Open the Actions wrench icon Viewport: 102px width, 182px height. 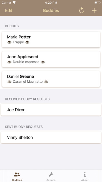click(51, 174)
